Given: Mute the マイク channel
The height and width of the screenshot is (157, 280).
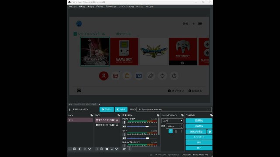Looking at the screenshot, I should coord(124,138).
